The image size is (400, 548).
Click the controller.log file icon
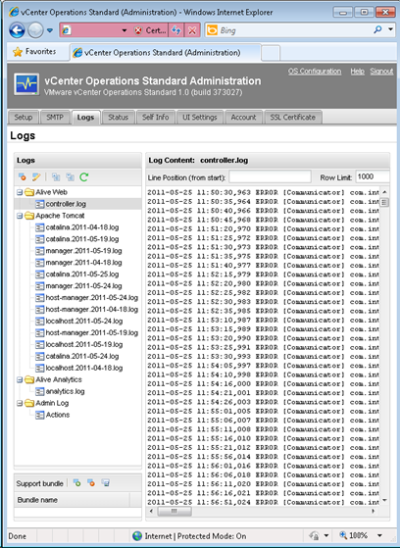(x=40, y=204)
